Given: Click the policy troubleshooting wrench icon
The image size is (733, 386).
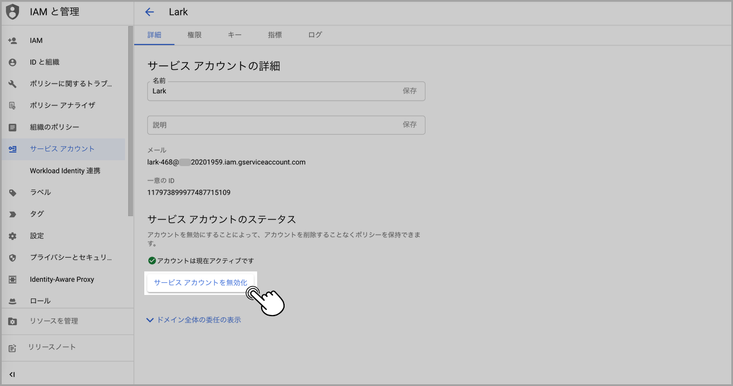Looking at the screenshot, I should [12, 84].
